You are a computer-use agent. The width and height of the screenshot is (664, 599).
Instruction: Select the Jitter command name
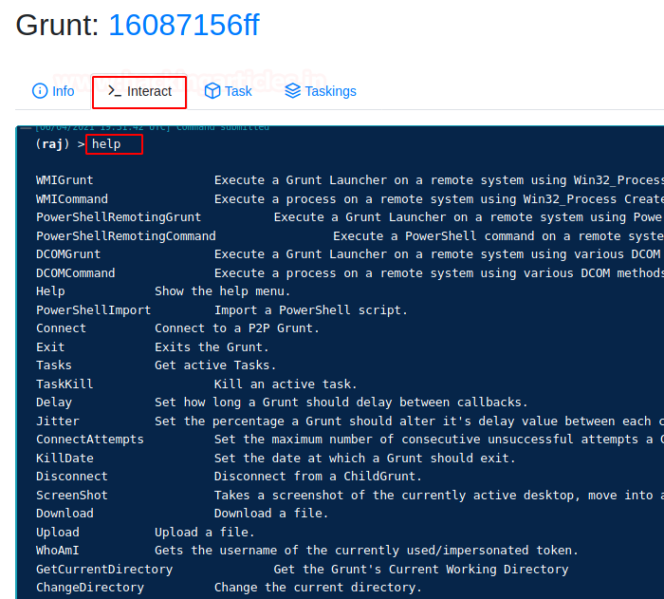(x=58, y=421)
